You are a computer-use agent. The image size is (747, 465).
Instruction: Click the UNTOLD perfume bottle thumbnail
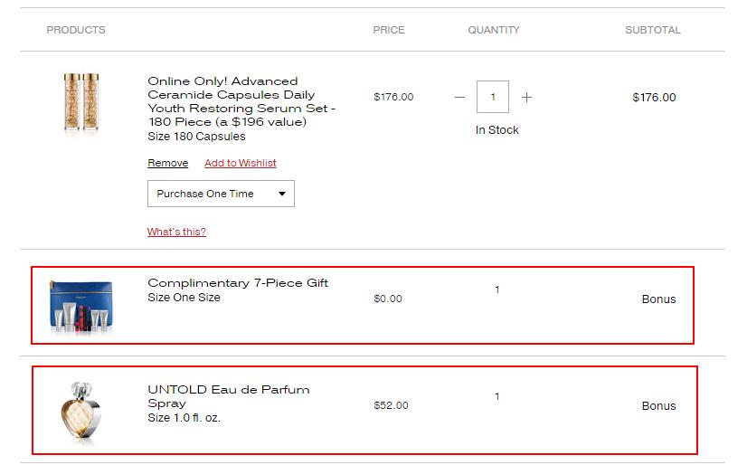pos(81,413)
